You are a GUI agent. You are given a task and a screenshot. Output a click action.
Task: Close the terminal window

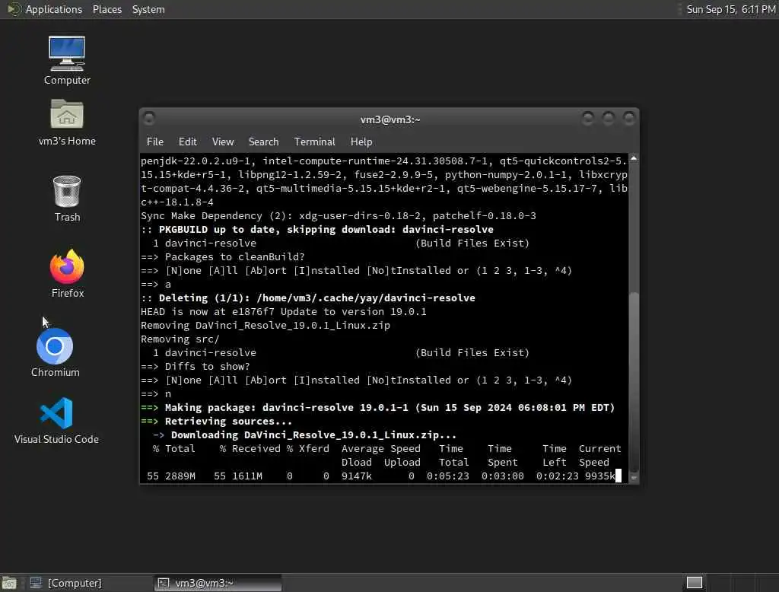point(629,118)
